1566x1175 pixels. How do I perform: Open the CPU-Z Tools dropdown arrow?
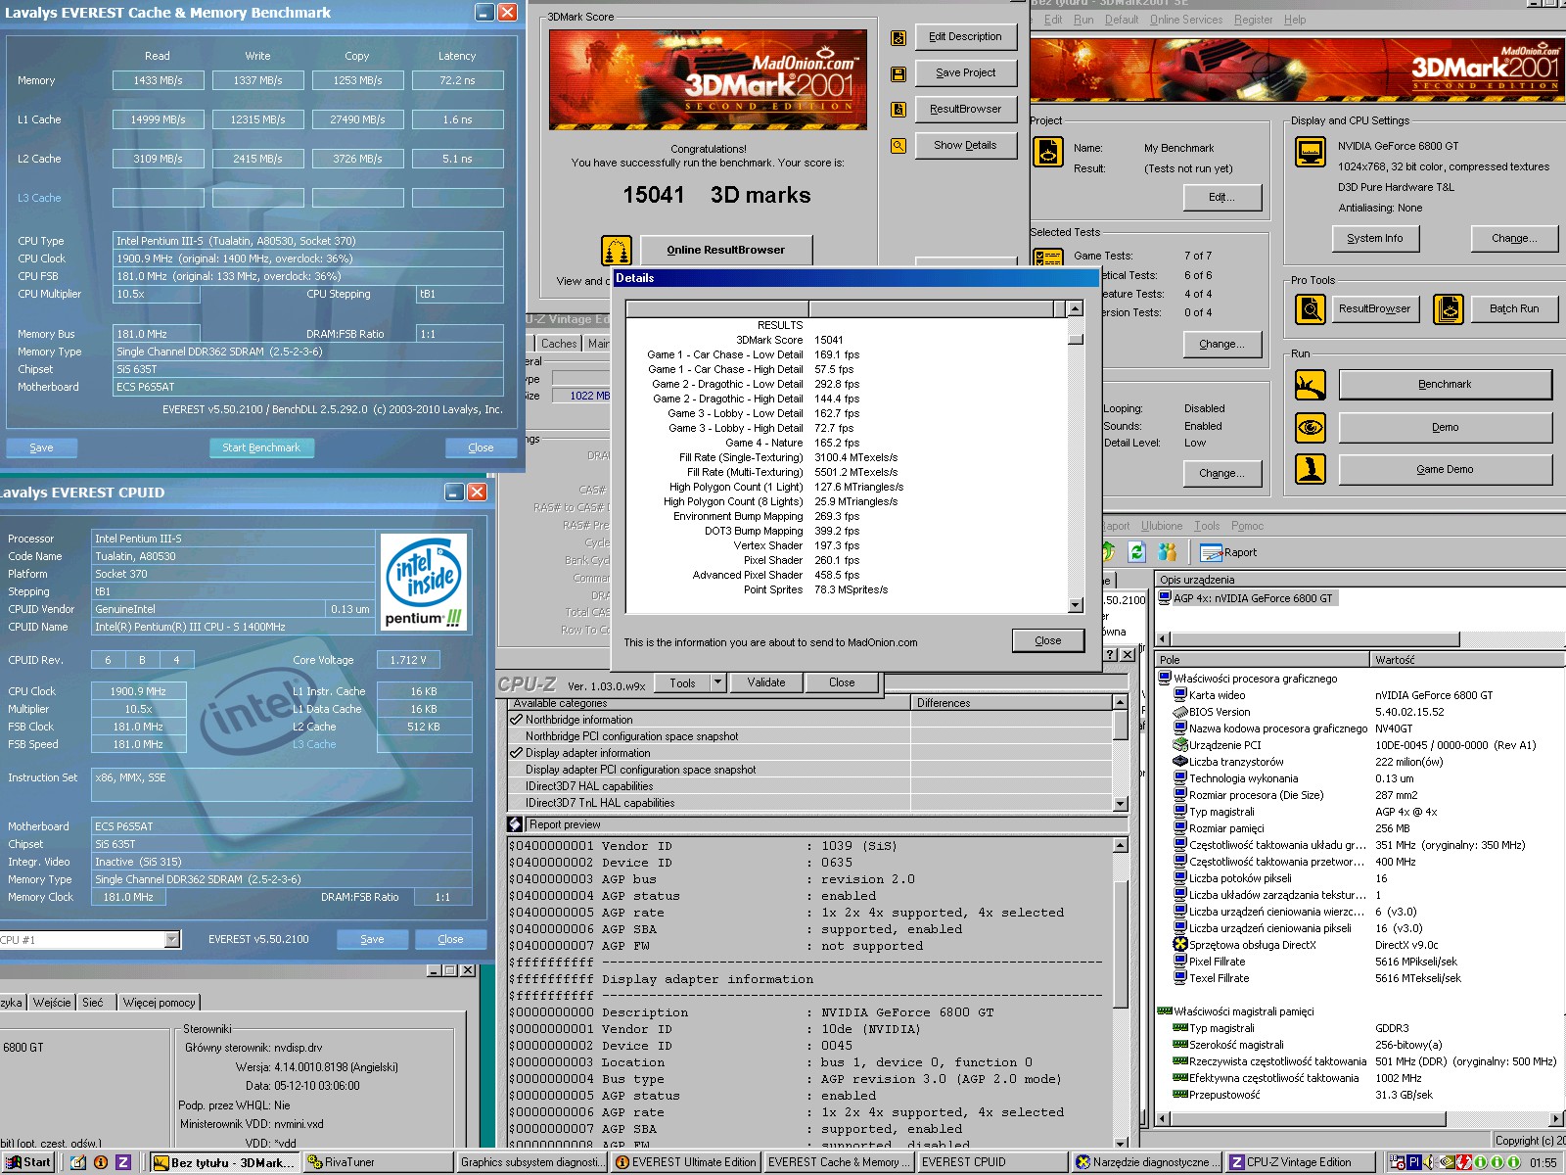[717, 682]
